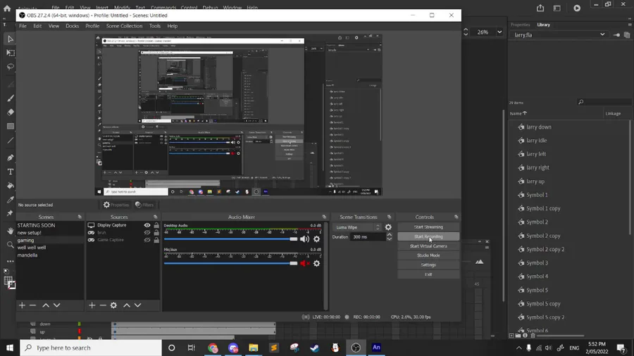Select the Brush tool in Animate toolbar

pos(10,98)
